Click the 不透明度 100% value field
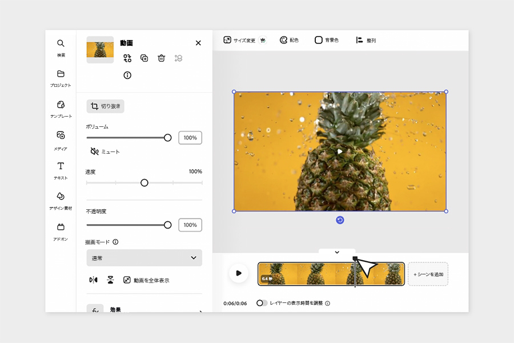 190,225
